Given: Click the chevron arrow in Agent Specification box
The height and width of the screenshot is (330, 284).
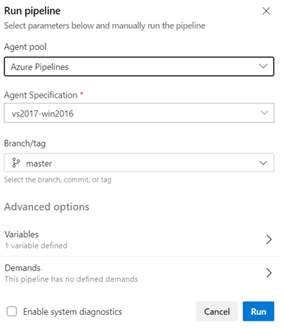Looking at the screenshot, I should coord(264,113).
